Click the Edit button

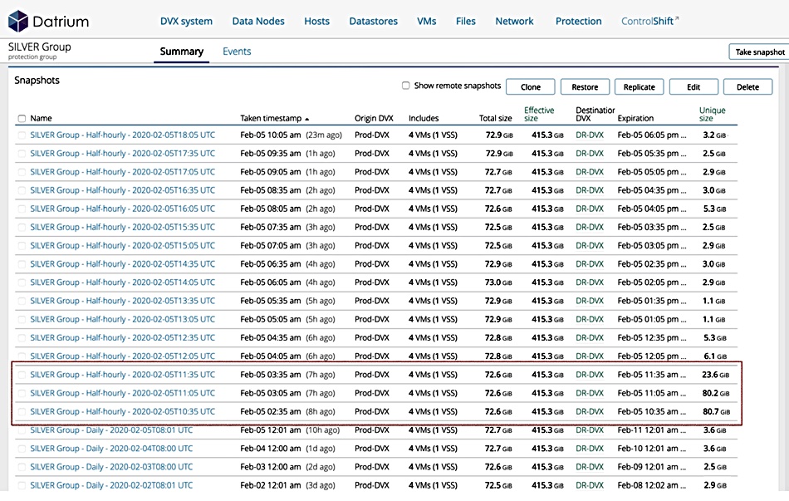click(693, 86)
